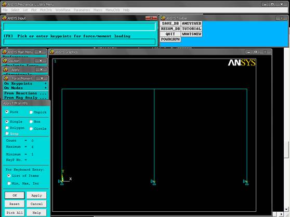
Task: Pick the bottom-right constrained keypoint
Action: point(246,182)
